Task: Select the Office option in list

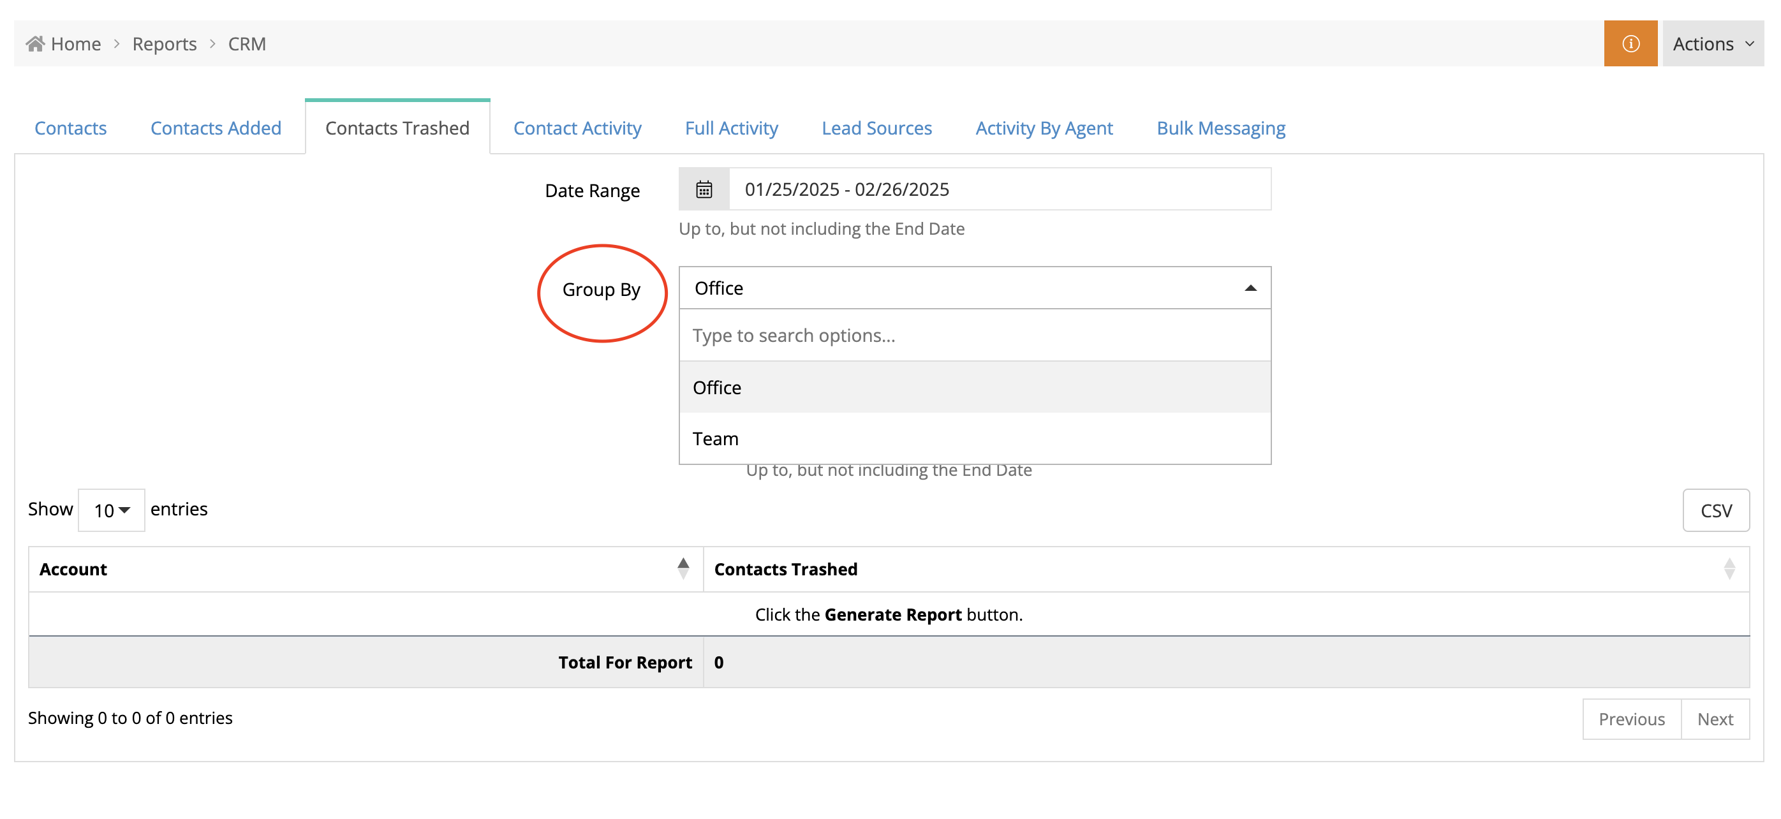Action: [x=717, y=387]
